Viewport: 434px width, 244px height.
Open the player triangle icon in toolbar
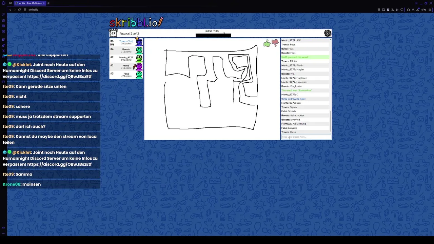click(397, 9)
